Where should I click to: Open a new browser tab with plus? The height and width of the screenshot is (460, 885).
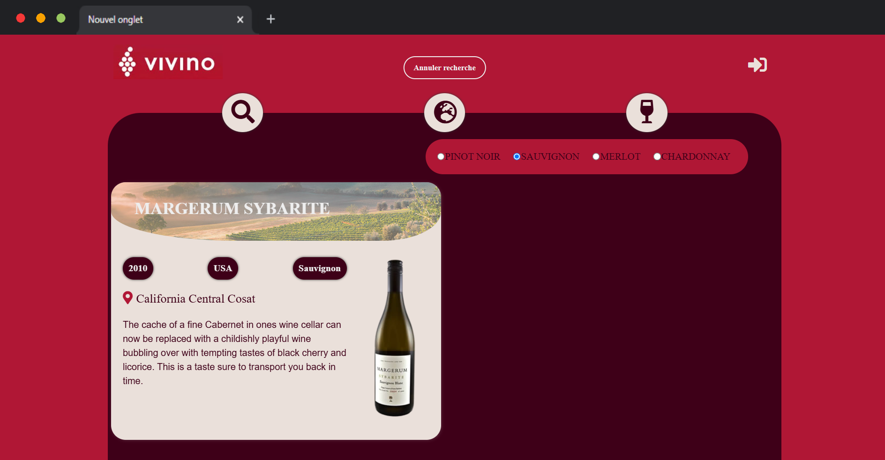[270, 19]
